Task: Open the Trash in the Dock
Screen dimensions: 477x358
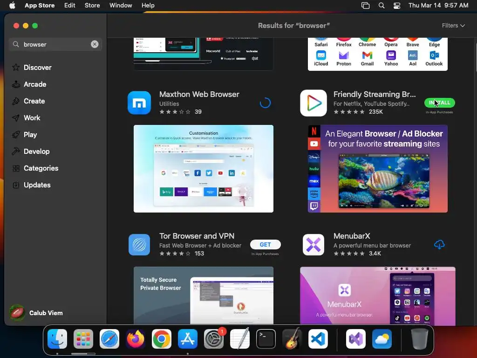Action: pyautogui.click(x=420, y=339)
